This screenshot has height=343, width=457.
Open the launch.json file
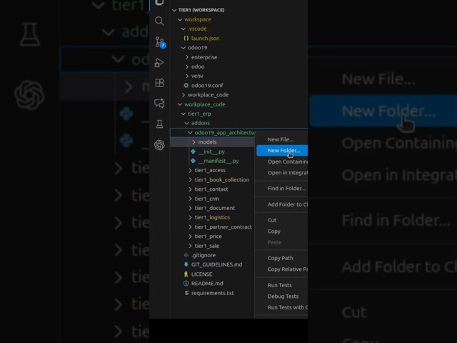(x=205, y=38)
